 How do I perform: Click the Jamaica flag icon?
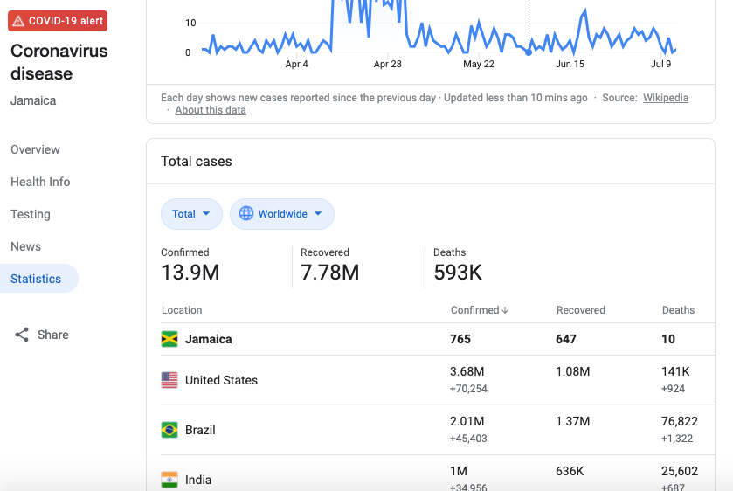pyautogui.click(x=169, y=339)
